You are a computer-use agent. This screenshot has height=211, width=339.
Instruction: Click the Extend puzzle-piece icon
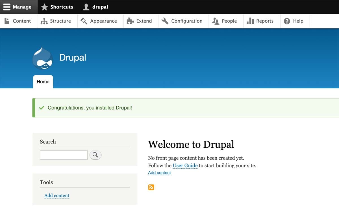pos(130,21)
